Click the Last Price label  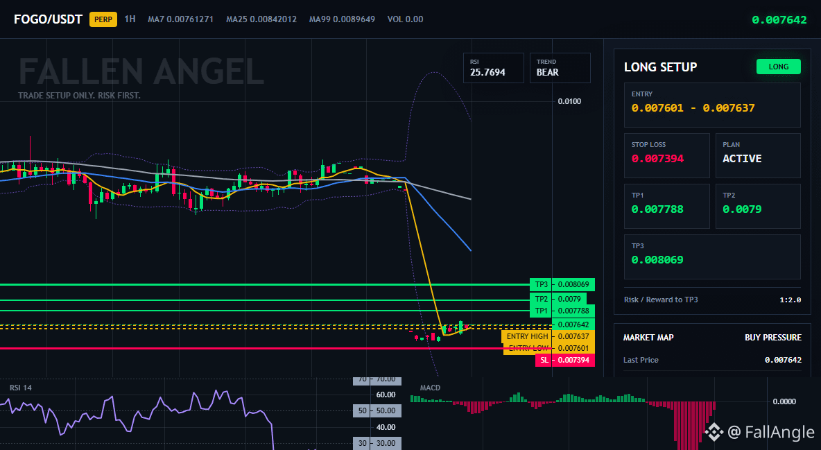pyautogui.click(x=641, y=360)
